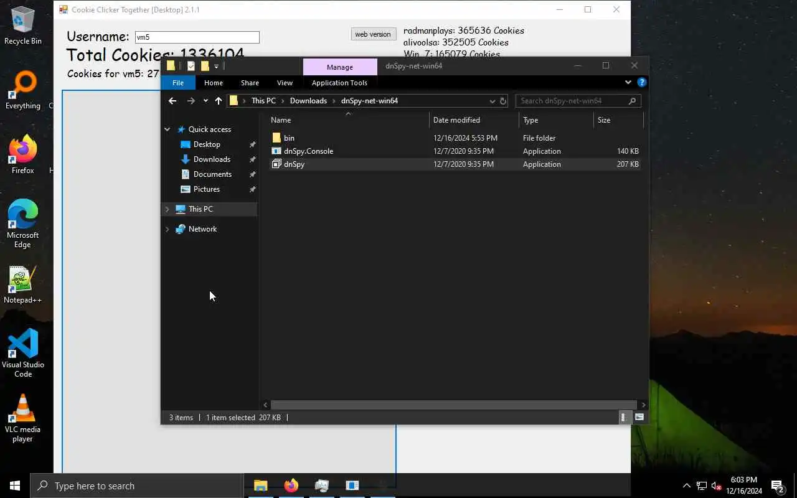Click the network tray icon
This screenshot has height=498, width=797.
(x=701, y=486)
